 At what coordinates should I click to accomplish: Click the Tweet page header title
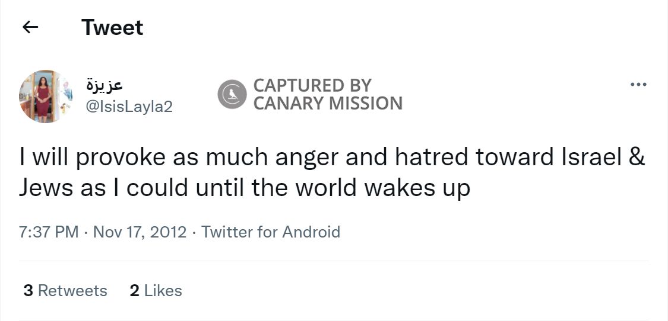click(x=112, y=27)
